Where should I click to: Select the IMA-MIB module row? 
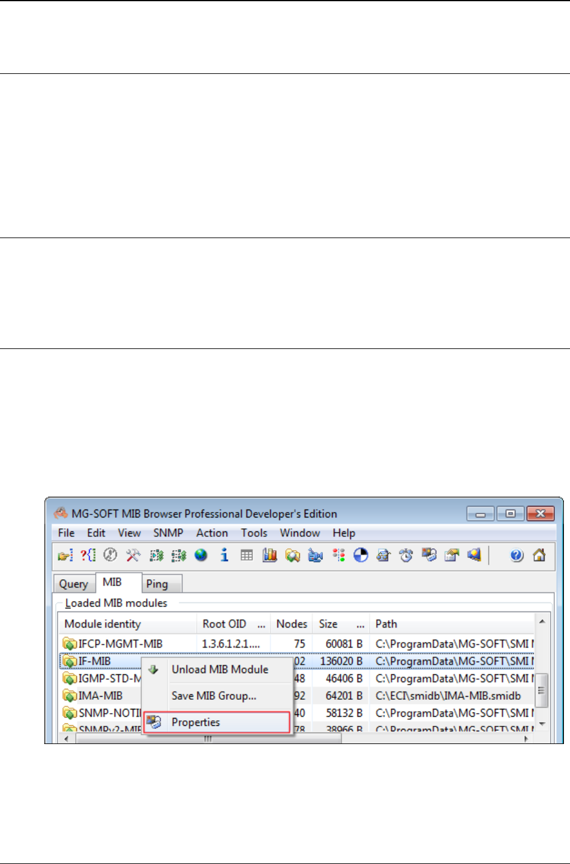(x=297, y=696)
